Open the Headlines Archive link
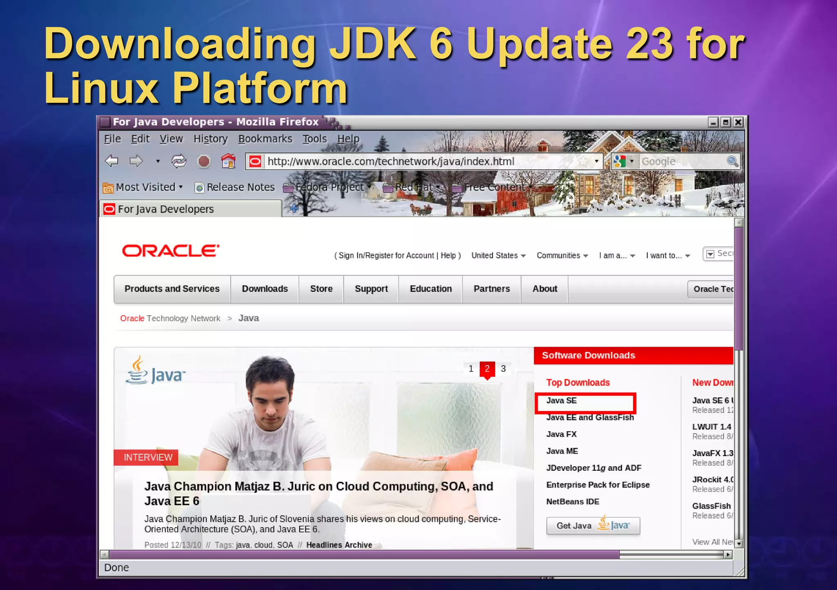Image resolution: width=837 pixels, height=590 pixels. click(x=339, y=545)
